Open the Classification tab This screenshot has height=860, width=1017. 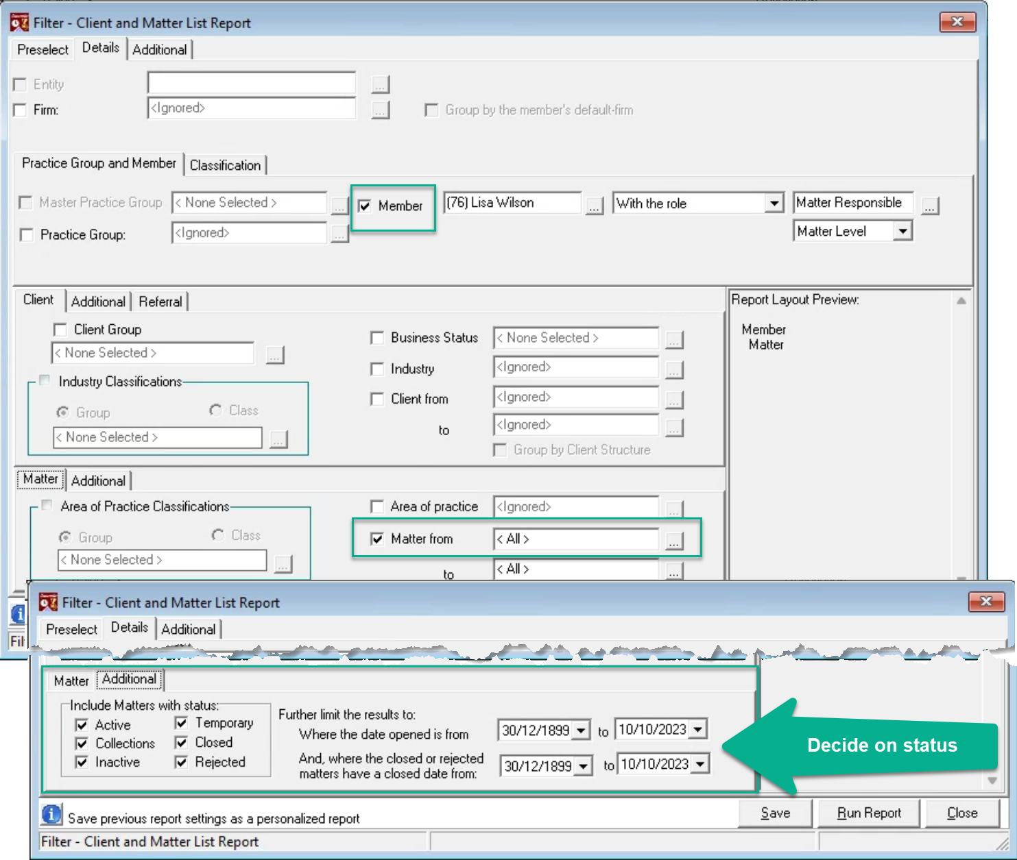tap(225, 165)
